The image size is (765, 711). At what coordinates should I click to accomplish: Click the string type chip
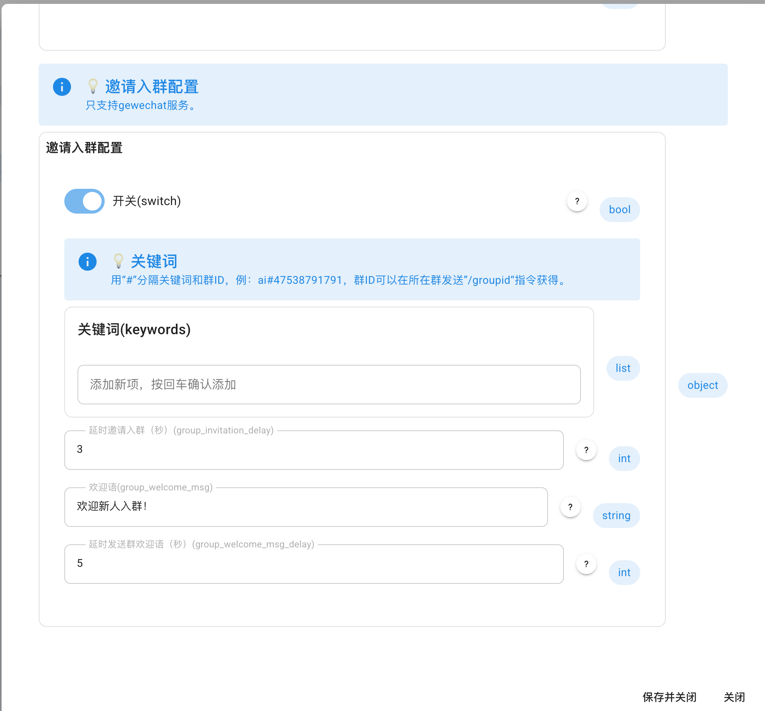click(x=616, y=516)
